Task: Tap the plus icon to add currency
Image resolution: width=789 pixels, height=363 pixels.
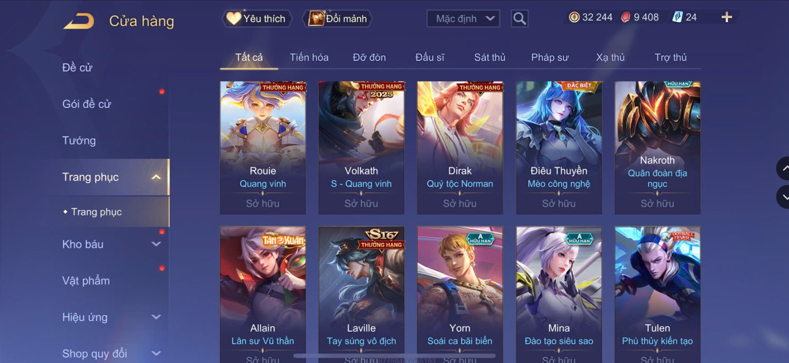Action: point(727,17)
